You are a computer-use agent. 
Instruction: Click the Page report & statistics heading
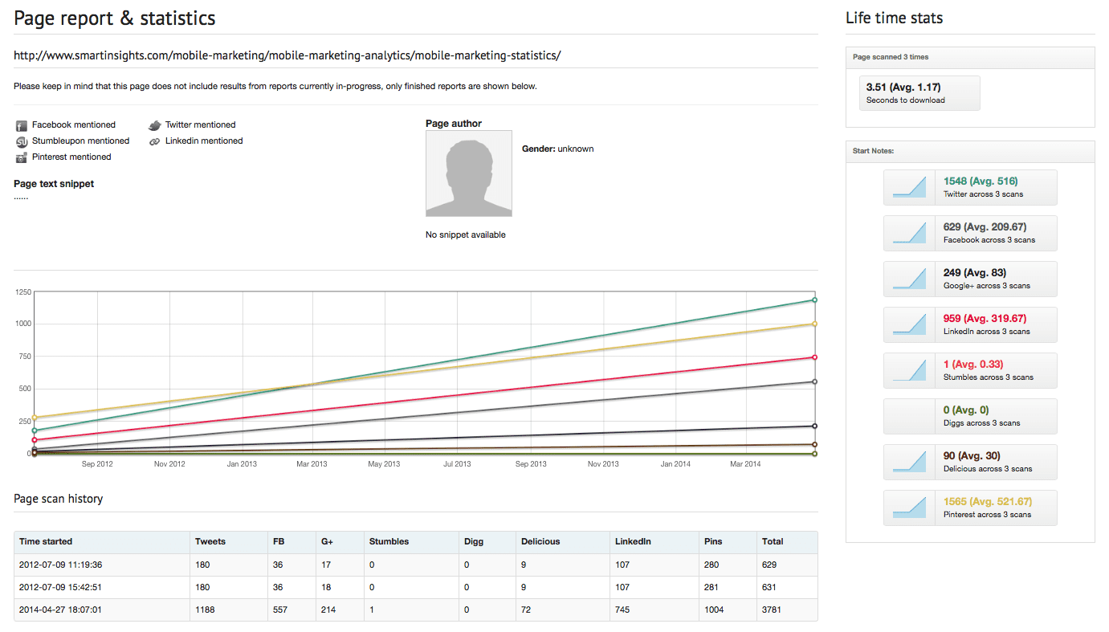[x=115, y=18]
